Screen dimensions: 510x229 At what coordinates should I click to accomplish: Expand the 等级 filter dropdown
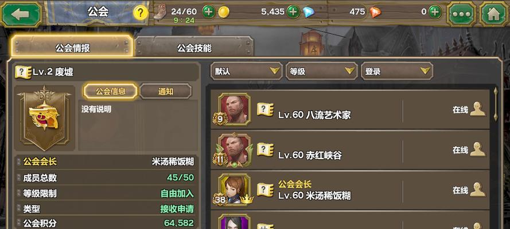coord(322,71)
